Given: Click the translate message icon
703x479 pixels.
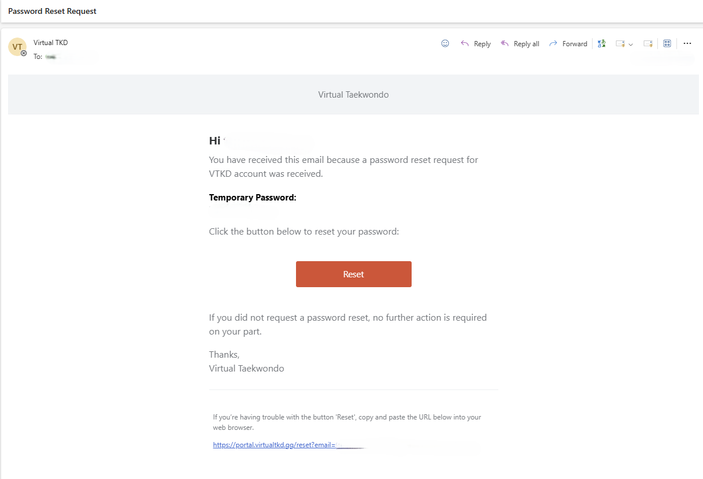Looking at the screenshot, I should (602, 43).
